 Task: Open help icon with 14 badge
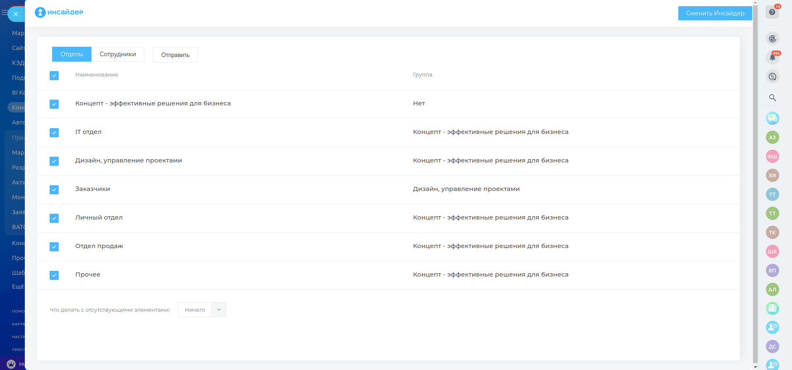(x=772, y=12)
